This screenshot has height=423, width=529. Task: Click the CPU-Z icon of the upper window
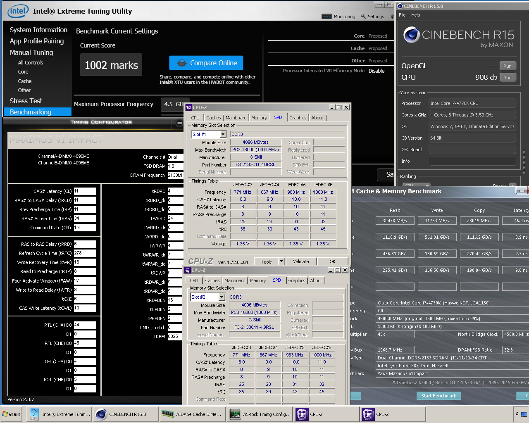point(189,107)
